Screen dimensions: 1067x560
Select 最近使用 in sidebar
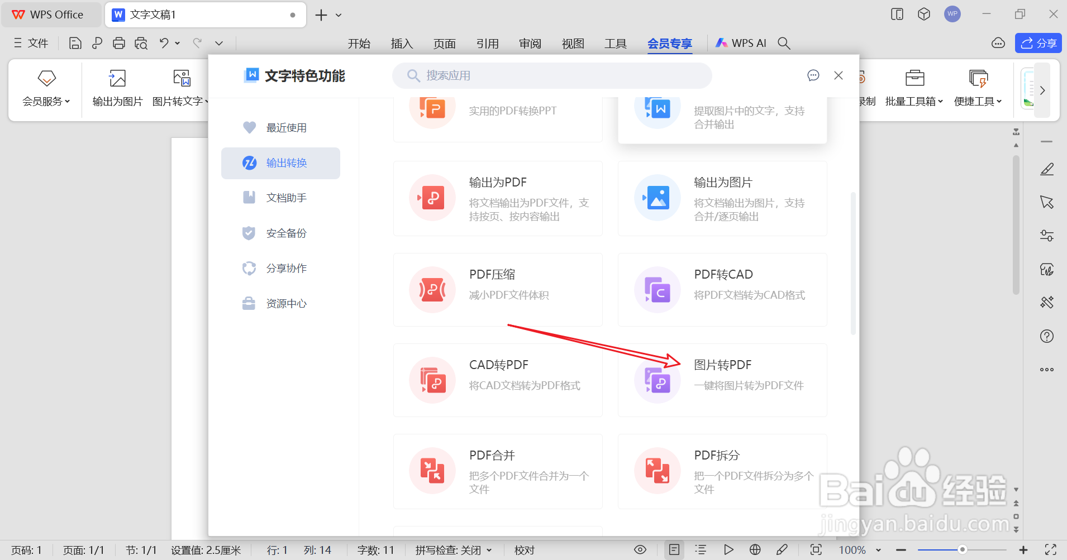(280, 128)
